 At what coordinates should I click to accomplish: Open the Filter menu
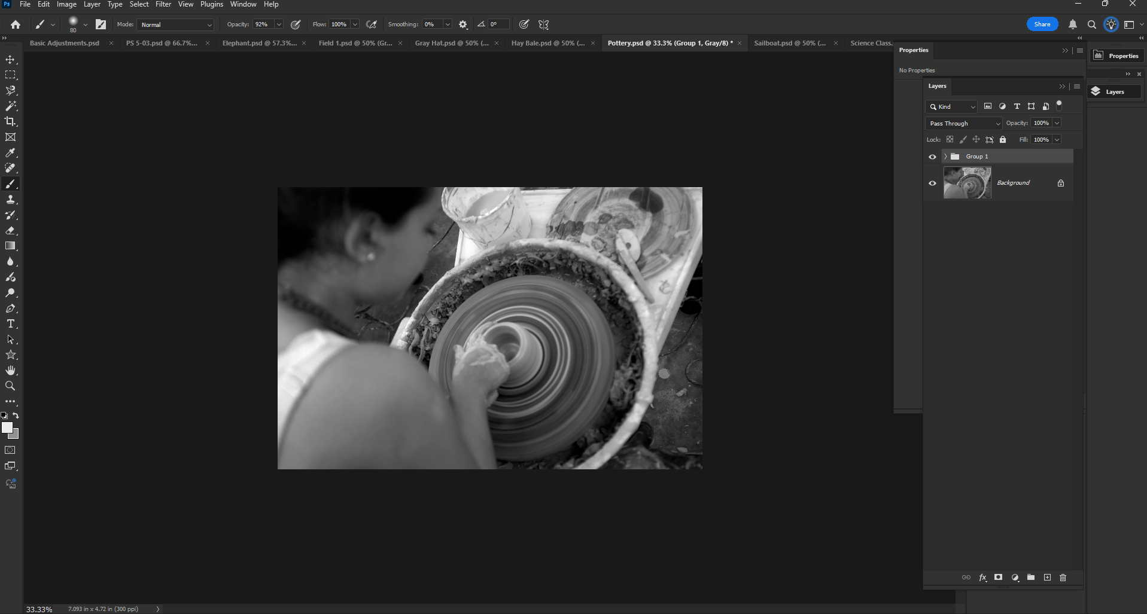[x=163, y=4]
